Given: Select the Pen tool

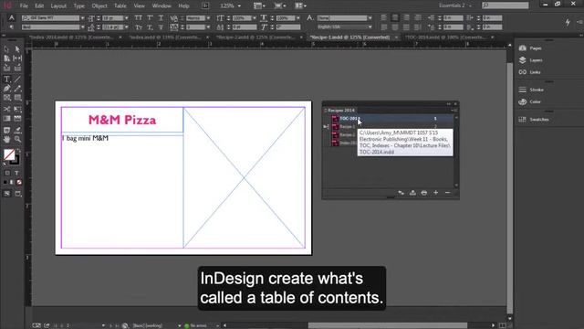Looking at the screenshot, I should pyautogui.click(x=6, y=89).
